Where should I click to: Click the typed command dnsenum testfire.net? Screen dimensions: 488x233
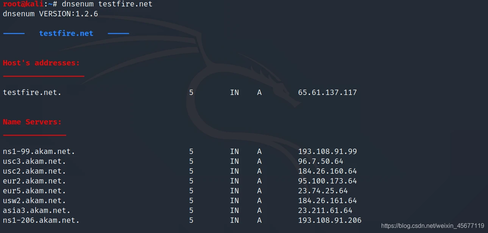[107, 4]
